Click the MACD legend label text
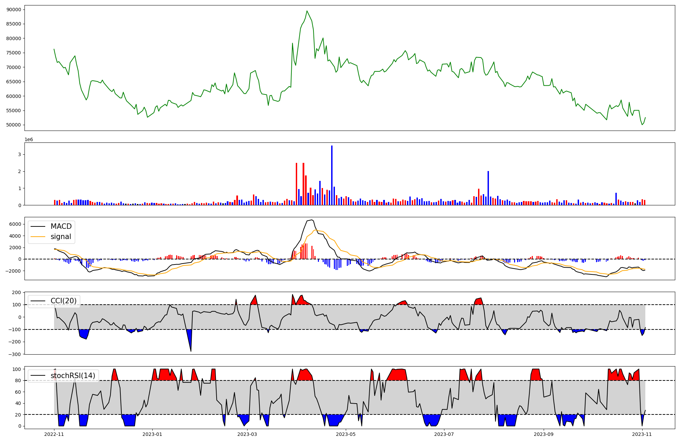Screen dimensions: 680x442 (x=61, y=226)
